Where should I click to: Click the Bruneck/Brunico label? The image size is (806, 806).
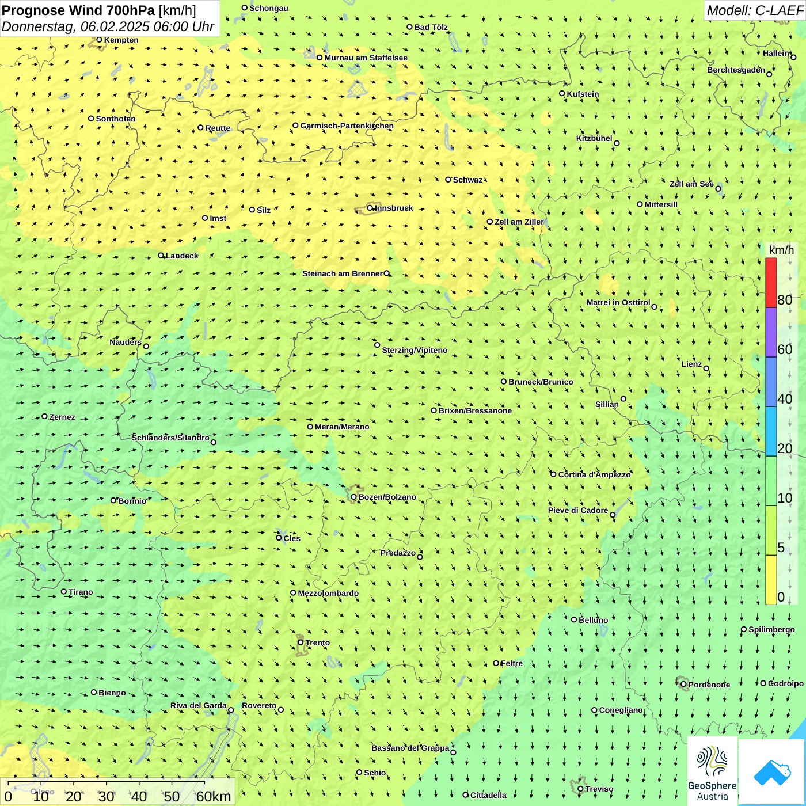[541, 382]
